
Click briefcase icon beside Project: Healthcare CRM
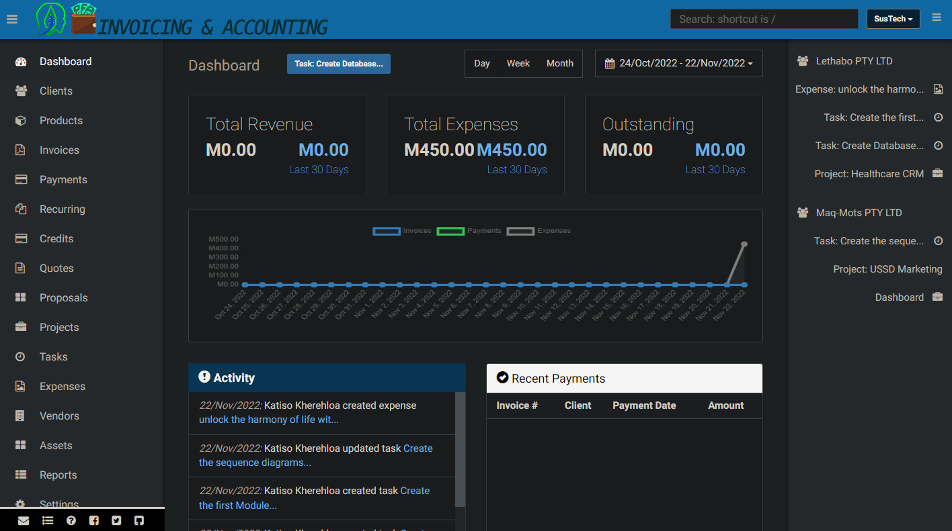click(938, 174)
